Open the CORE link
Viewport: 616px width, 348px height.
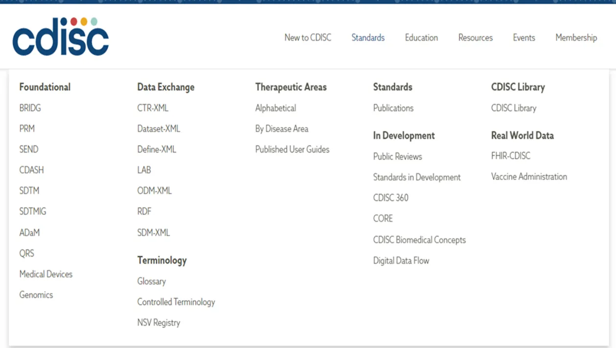pos(383,218)
